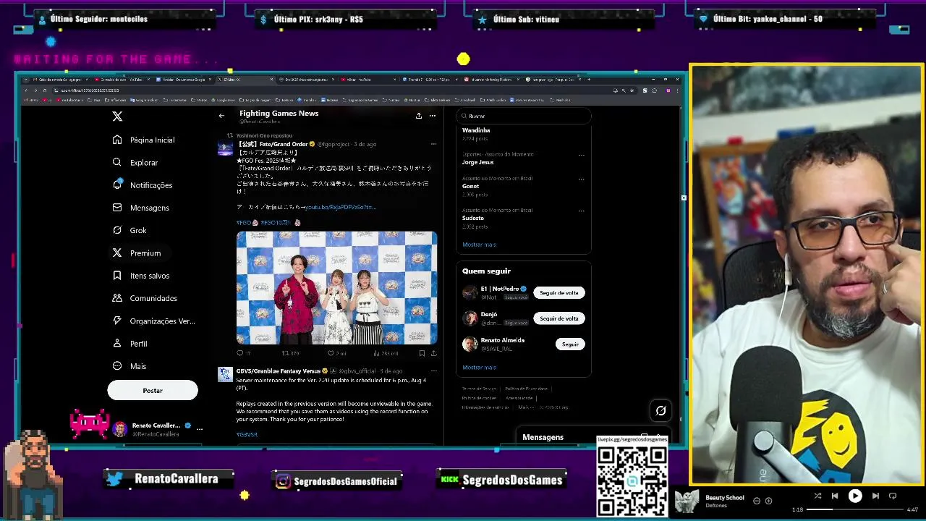Click the Postar button
926x521 pixels.
[153, 390]
